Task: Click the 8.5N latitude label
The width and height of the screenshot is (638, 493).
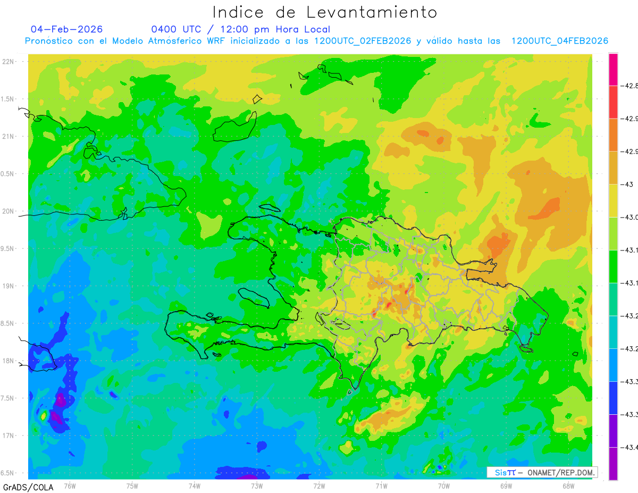Action: pyautogui.click(x=8, y=323)
